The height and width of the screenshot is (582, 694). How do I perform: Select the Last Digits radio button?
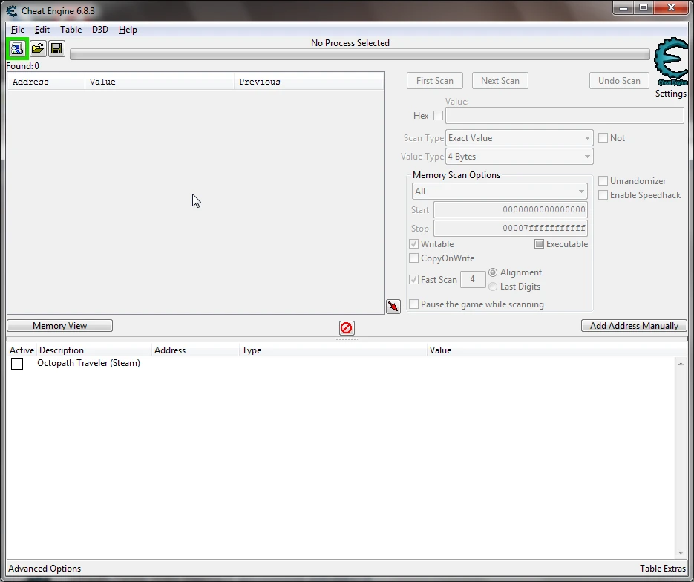point(493,287)
